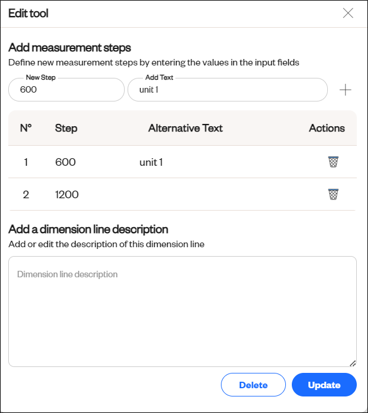Select the textarea resize handle
The image size is (368, 413).
click(353, 363)
